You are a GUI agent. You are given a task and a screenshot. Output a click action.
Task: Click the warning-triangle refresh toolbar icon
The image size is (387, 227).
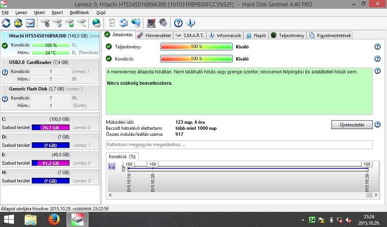(18, 23)
